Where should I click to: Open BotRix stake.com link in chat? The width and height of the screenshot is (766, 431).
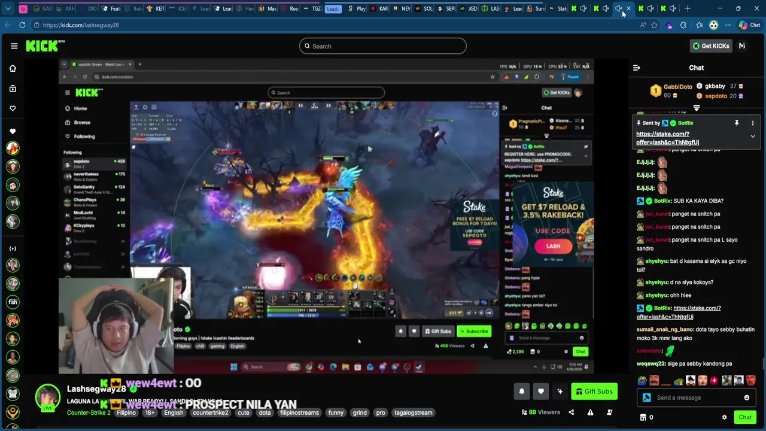click(678, 312)
